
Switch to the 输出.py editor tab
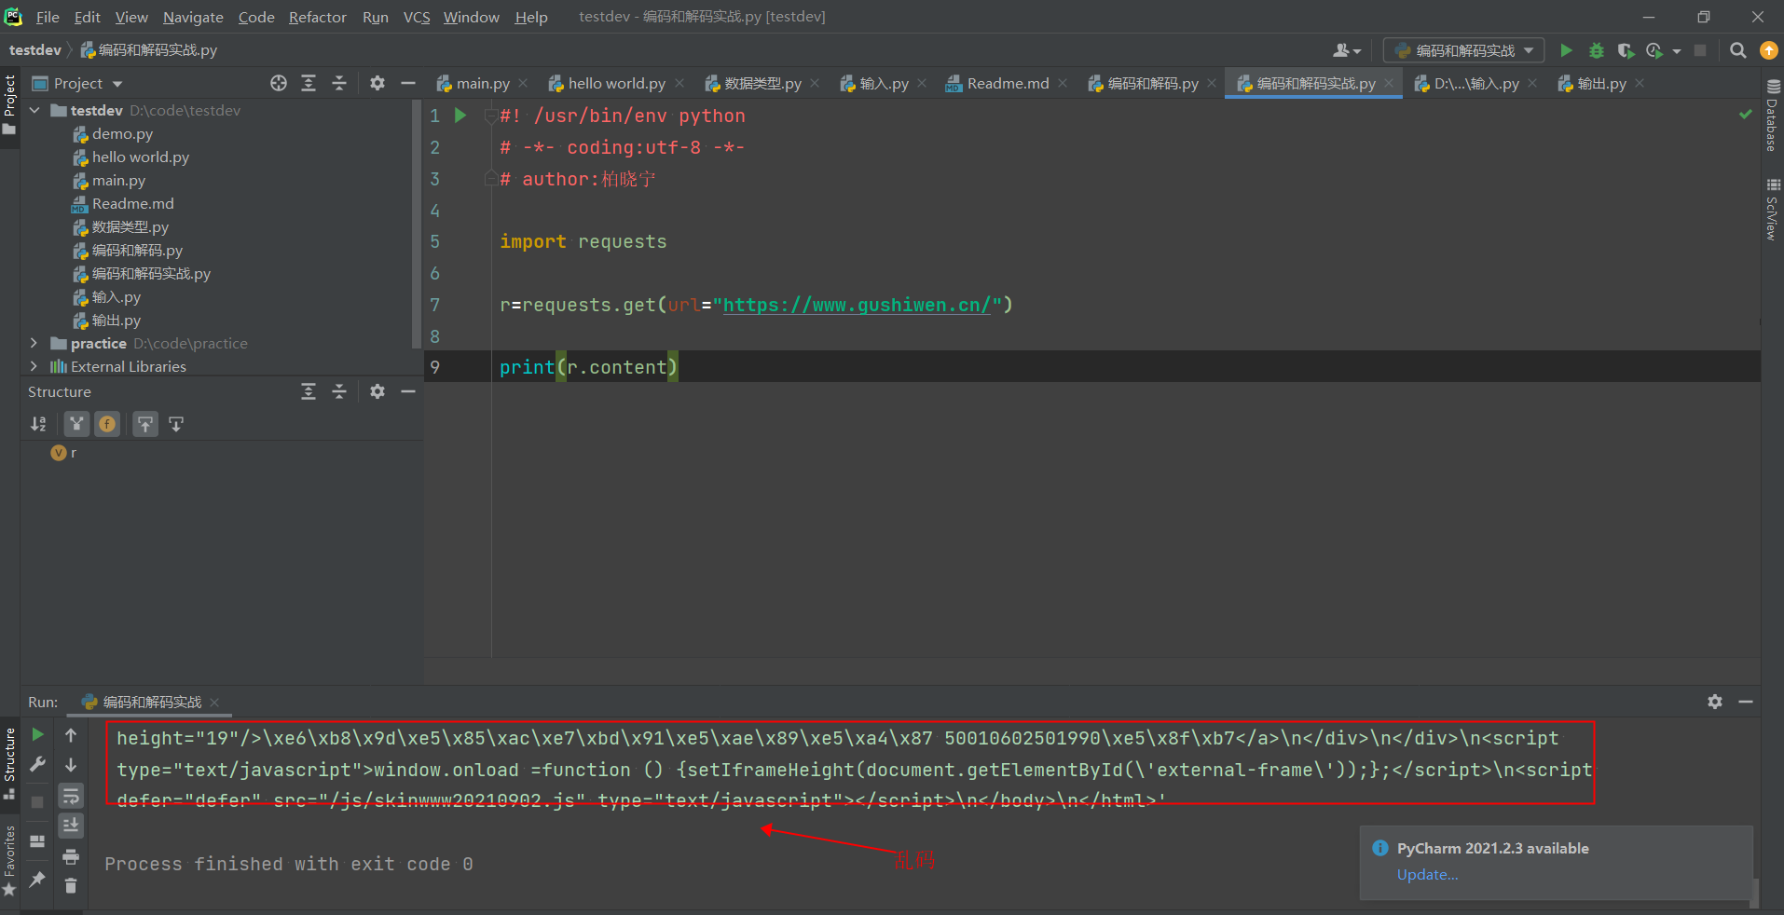tap(1600, 83)
